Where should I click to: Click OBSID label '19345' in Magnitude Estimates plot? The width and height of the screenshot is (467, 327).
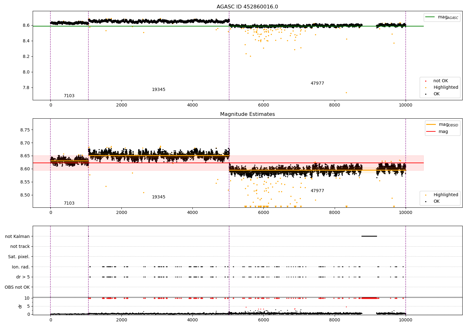tap(158, 197)
